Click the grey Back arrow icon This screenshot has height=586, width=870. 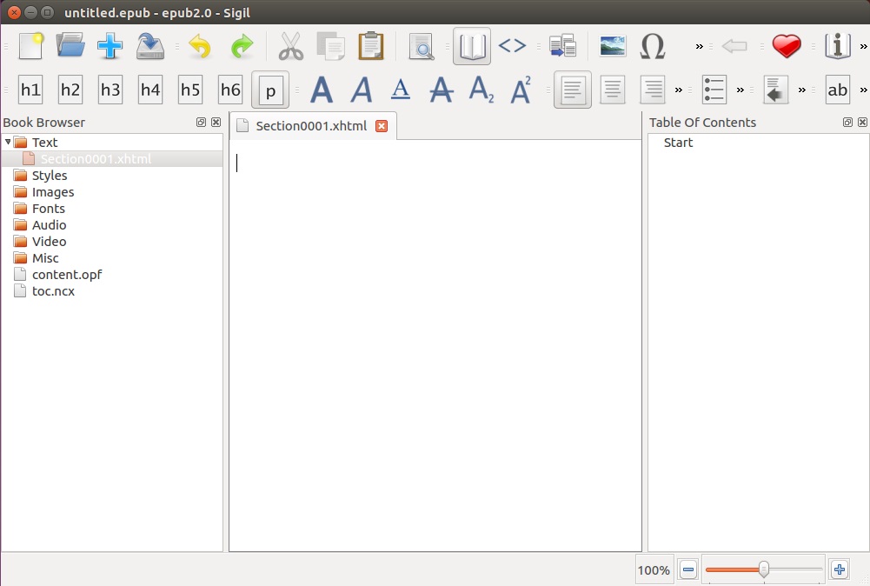coord(734,46)
